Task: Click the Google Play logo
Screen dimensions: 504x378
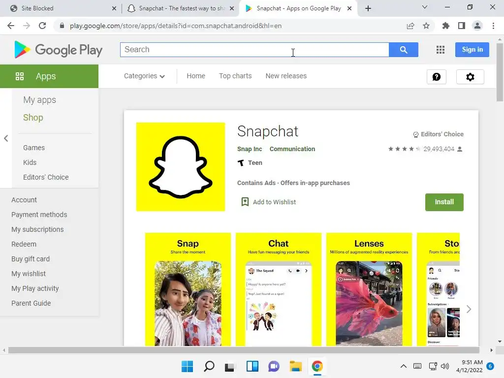Action: (x=59, y=50)
